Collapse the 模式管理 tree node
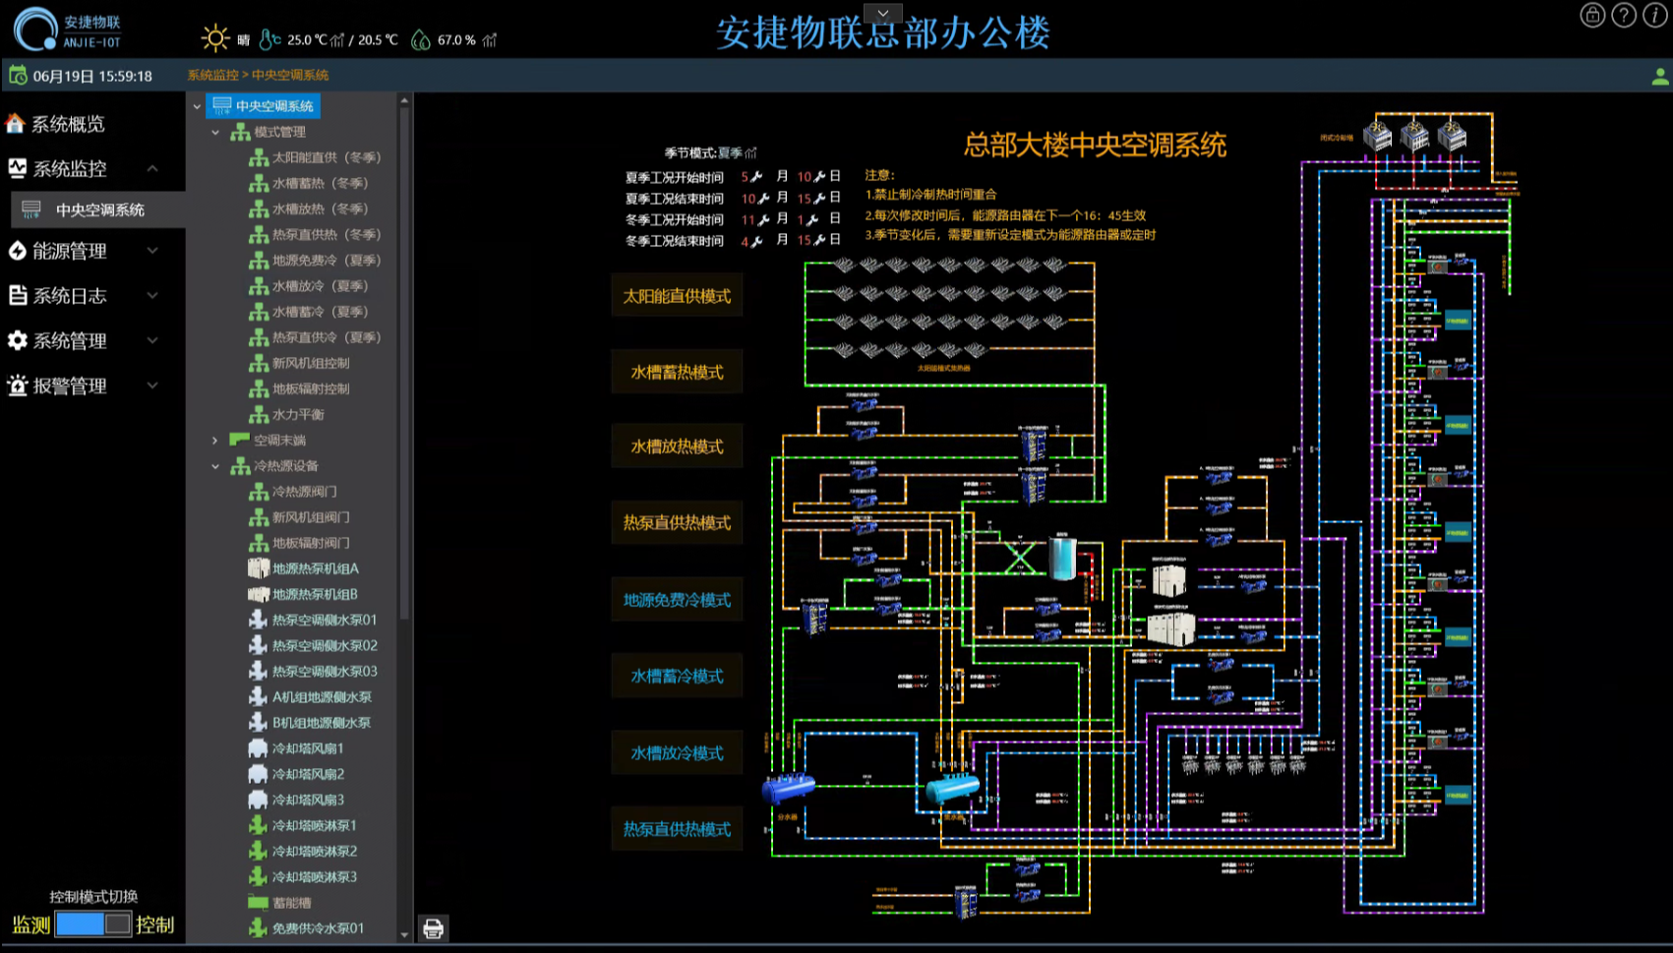 click(x=215, y=132)
